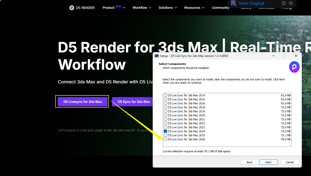Image resolution: width=311 pixels, height=176 pixels.
Task: Click the View Original link
Action: (251, 3)
